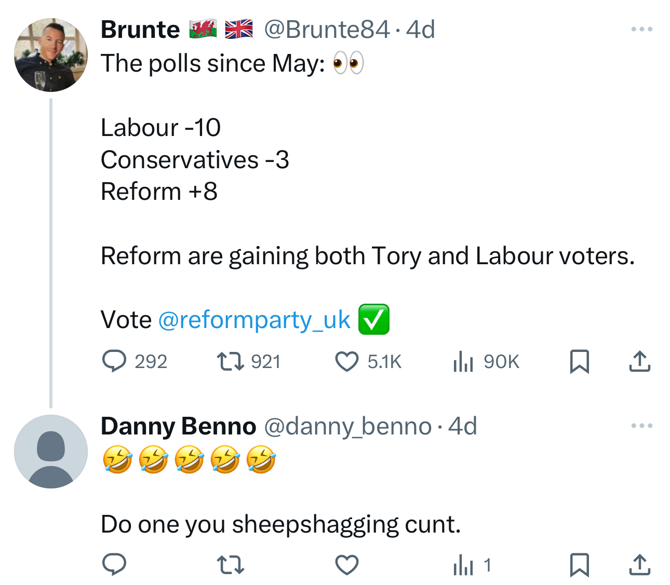Click Brunte's profile photo avatar
670x585 pixels.
coord(51,55)
